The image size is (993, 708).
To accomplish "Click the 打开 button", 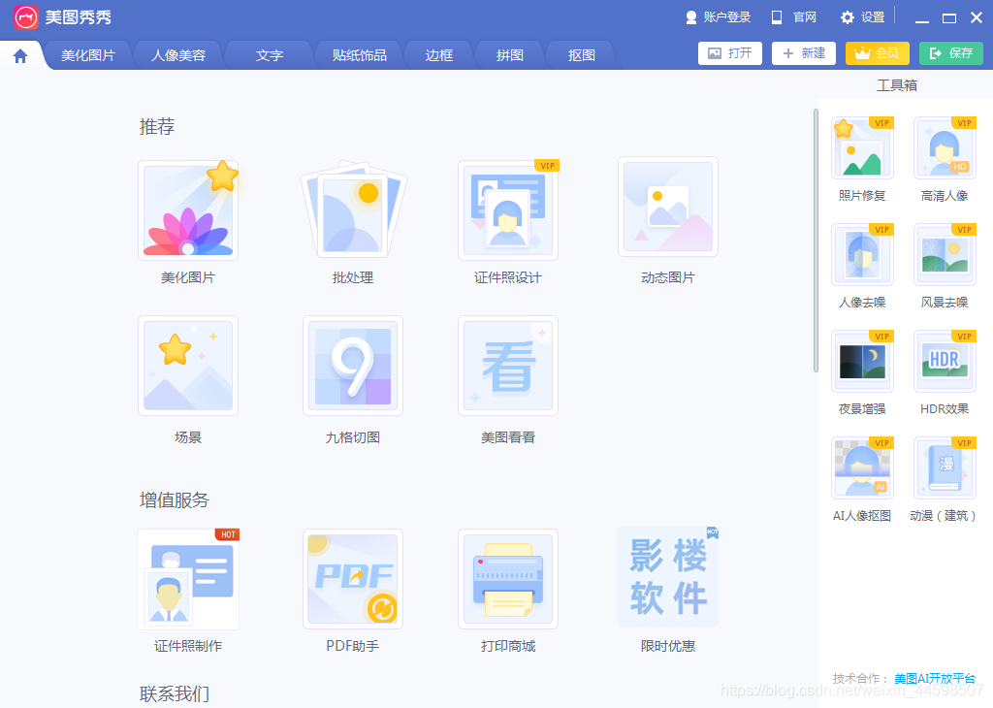I will click(x=730, y=53).
